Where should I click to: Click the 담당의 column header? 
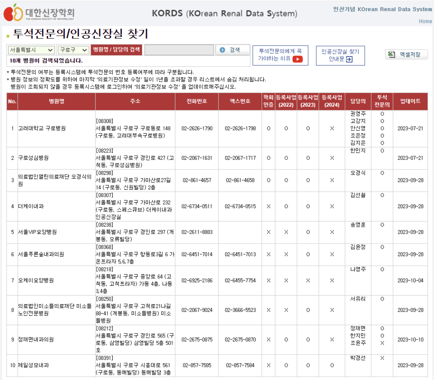pos(358,101)
